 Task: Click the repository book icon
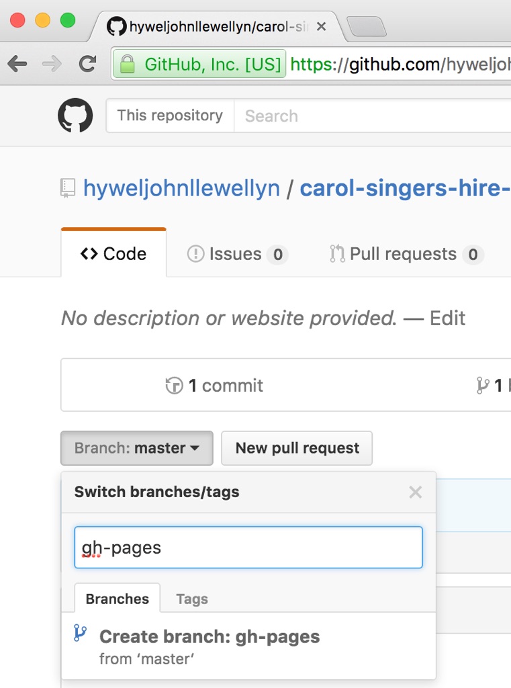pos(68,188)
